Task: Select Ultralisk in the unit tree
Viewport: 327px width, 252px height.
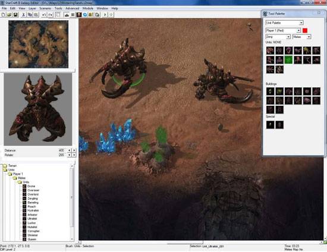Action: (x=32, y=219)
